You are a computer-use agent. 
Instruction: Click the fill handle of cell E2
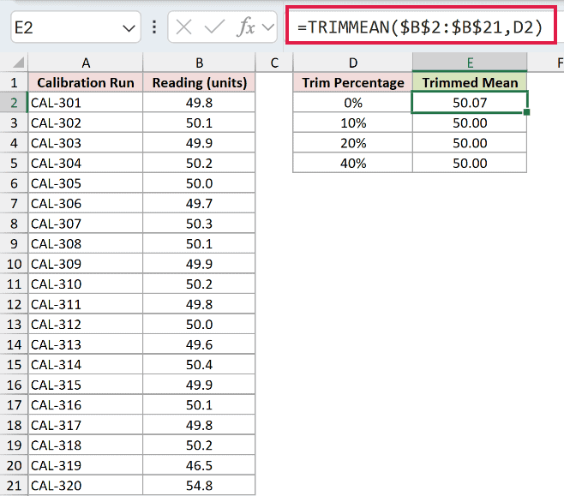coord(526,112)
